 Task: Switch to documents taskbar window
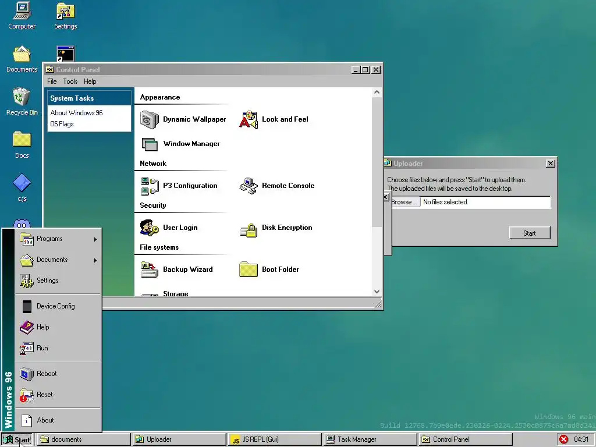83,439
